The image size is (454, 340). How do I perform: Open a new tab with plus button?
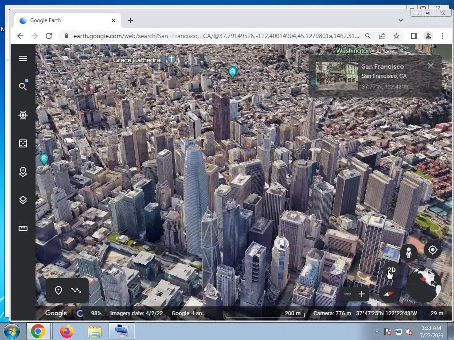click(x=130, y=20)
